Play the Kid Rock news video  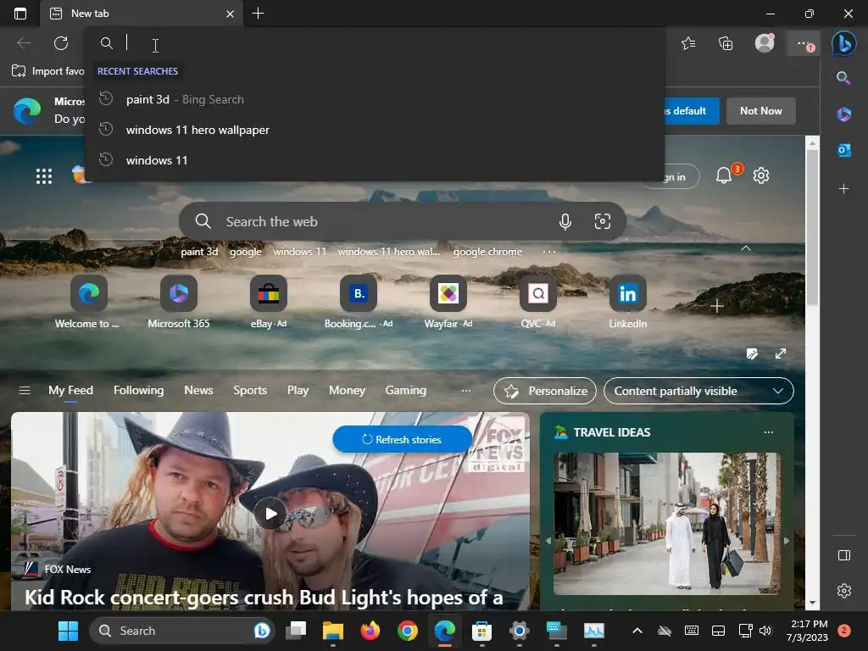tap(270, 514)
